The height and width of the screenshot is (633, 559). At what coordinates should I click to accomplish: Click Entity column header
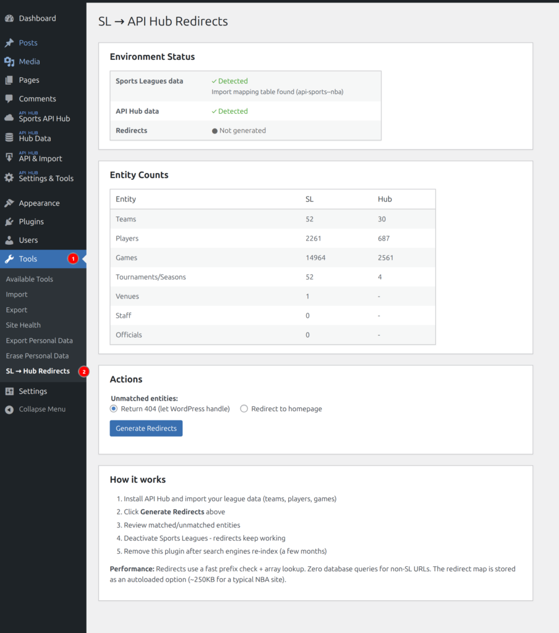[x=126, y=199]
